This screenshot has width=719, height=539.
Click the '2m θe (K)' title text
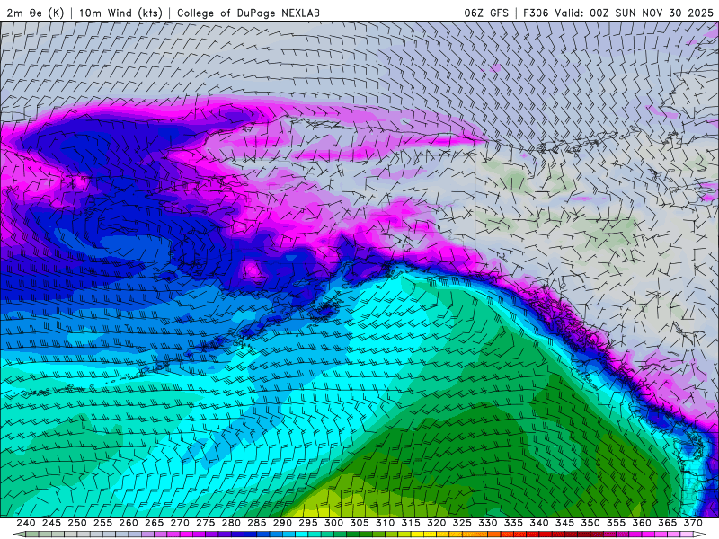click(x=35, y=13)
